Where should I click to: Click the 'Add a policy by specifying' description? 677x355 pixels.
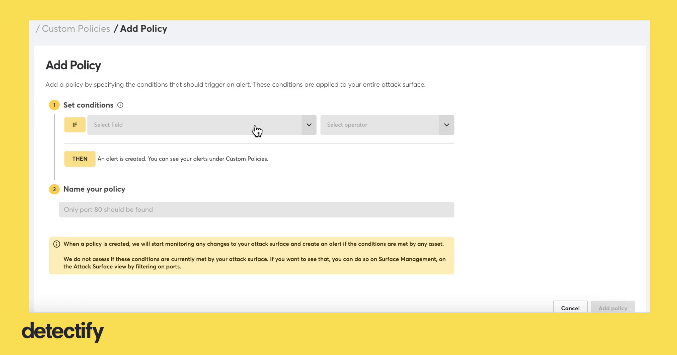[x=236, y=85]
